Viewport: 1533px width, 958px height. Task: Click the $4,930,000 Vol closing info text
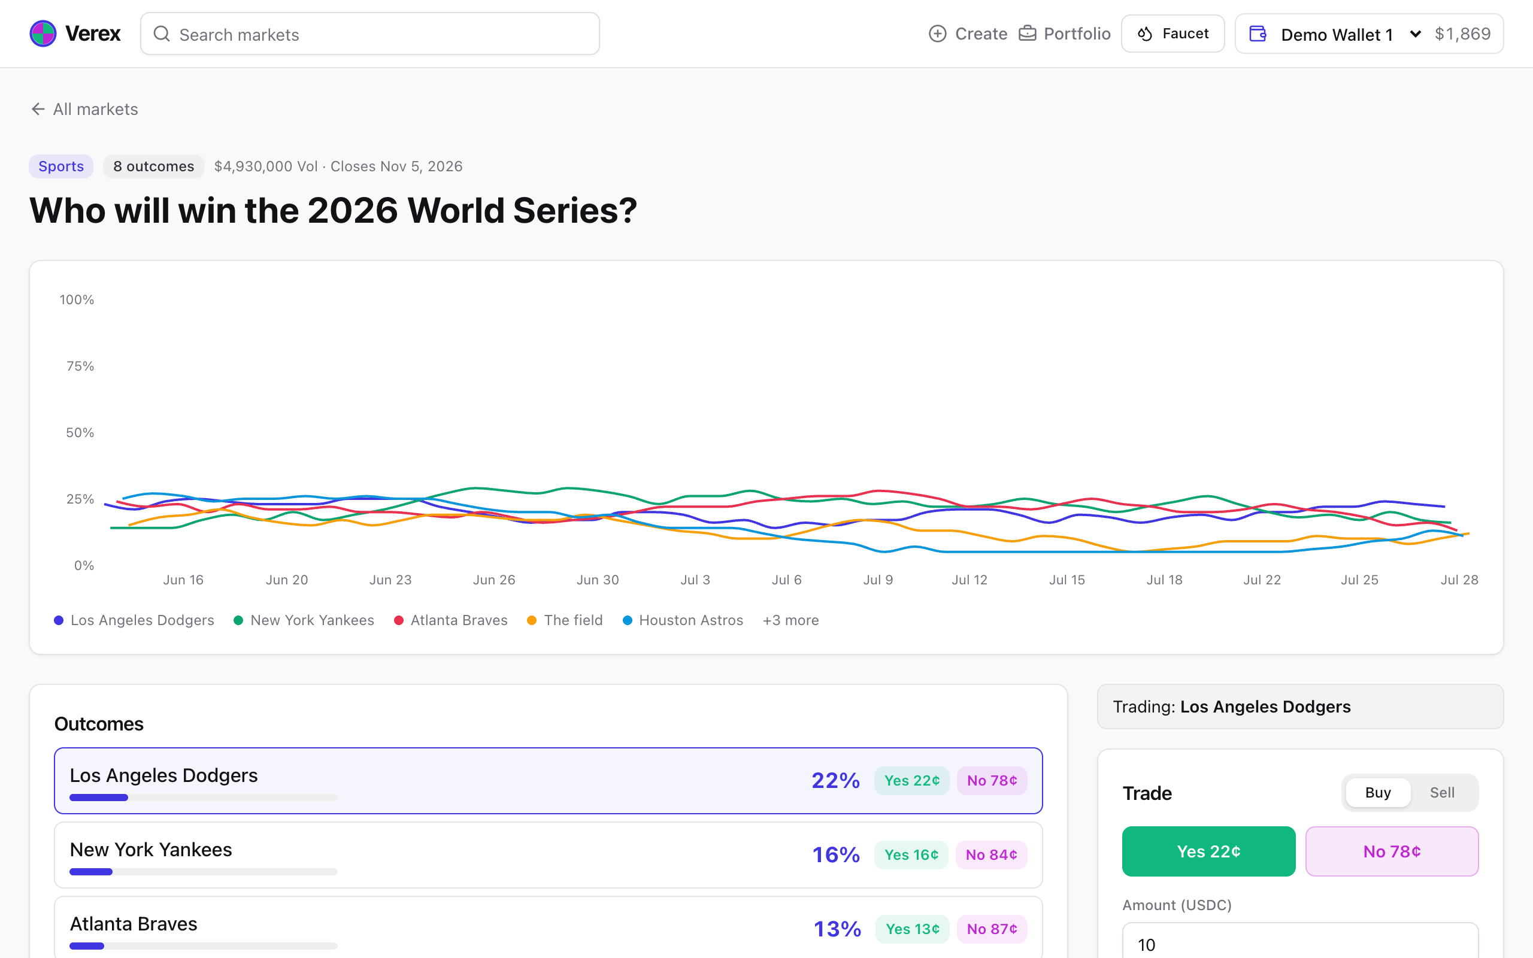tap(338, 166)
